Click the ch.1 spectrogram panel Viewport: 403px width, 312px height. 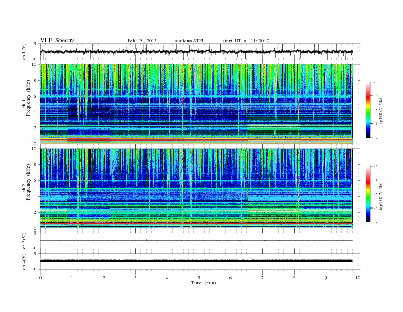pyautogui.click(x=196, y=104)
